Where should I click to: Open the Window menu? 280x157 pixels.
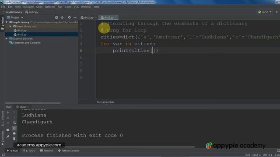pos(86,7)
